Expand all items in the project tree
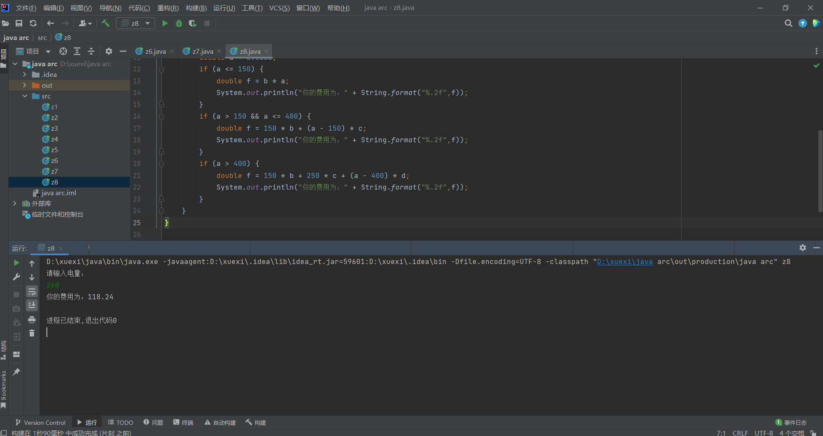Screen dimensions: 823x436 [x=77, y=51]
